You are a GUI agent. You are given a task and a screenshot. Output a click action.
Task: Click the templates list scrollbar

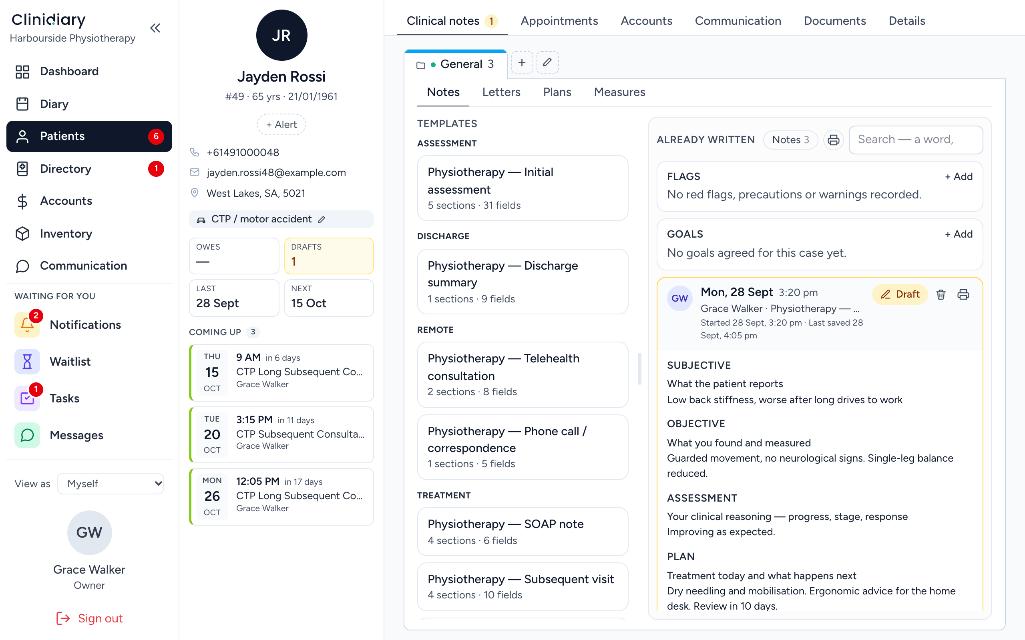[x=639, y=369]
